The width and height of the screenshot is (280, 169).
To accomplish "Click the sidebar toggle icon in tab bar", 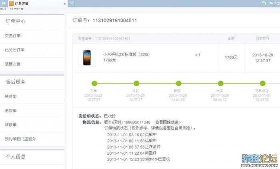I will (4, 3).
